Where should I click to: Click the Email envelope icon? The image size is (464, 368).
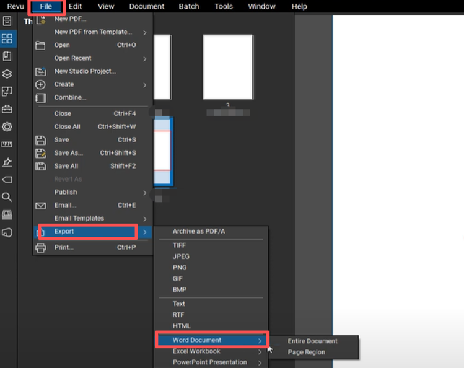coord(40,206)
